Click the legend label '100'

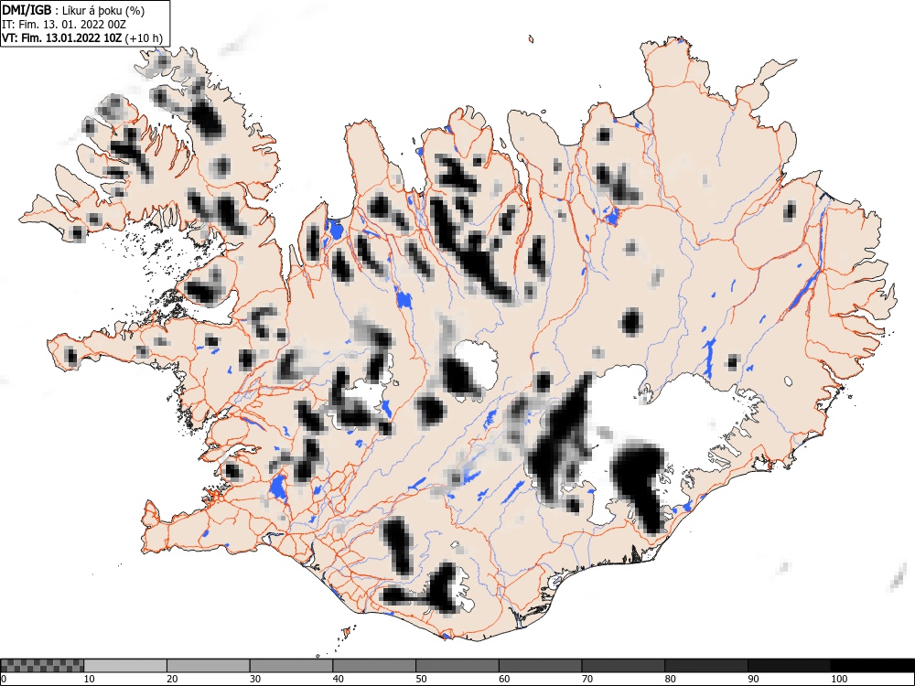838,679
